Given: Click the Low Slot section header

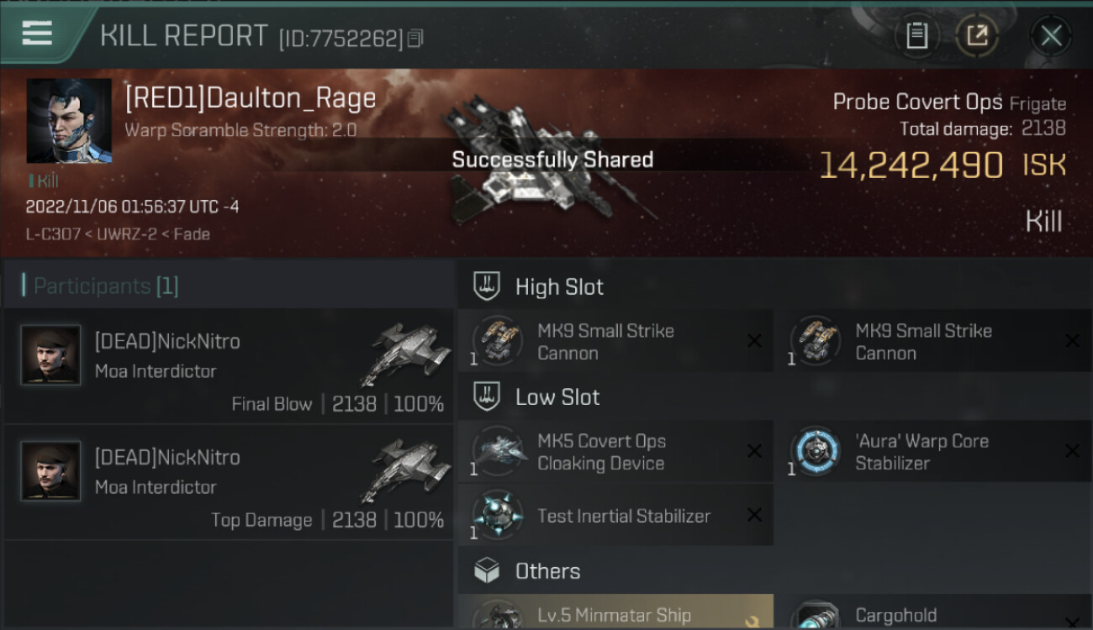Looking at the screenshot, I should [x=557, y=396].
